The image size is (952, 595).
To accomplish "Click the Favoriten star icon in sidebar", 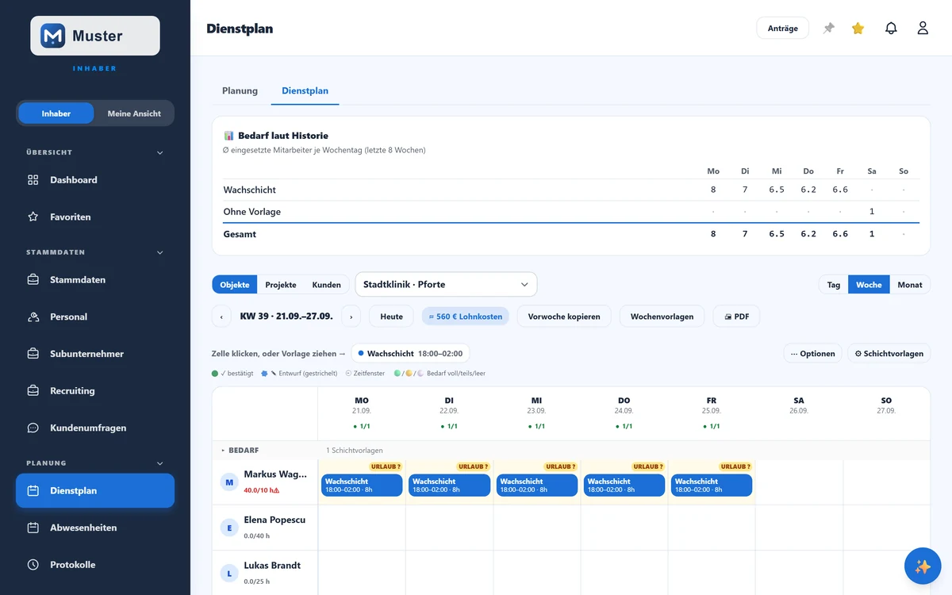I will (x=33, y=217).
